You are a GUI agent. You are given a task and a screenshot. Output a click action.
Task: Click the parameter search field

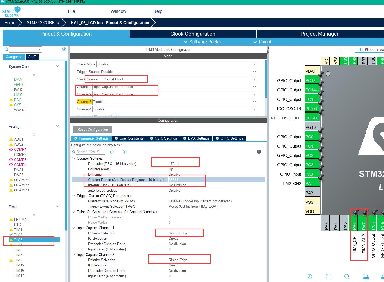click(91, 152)
